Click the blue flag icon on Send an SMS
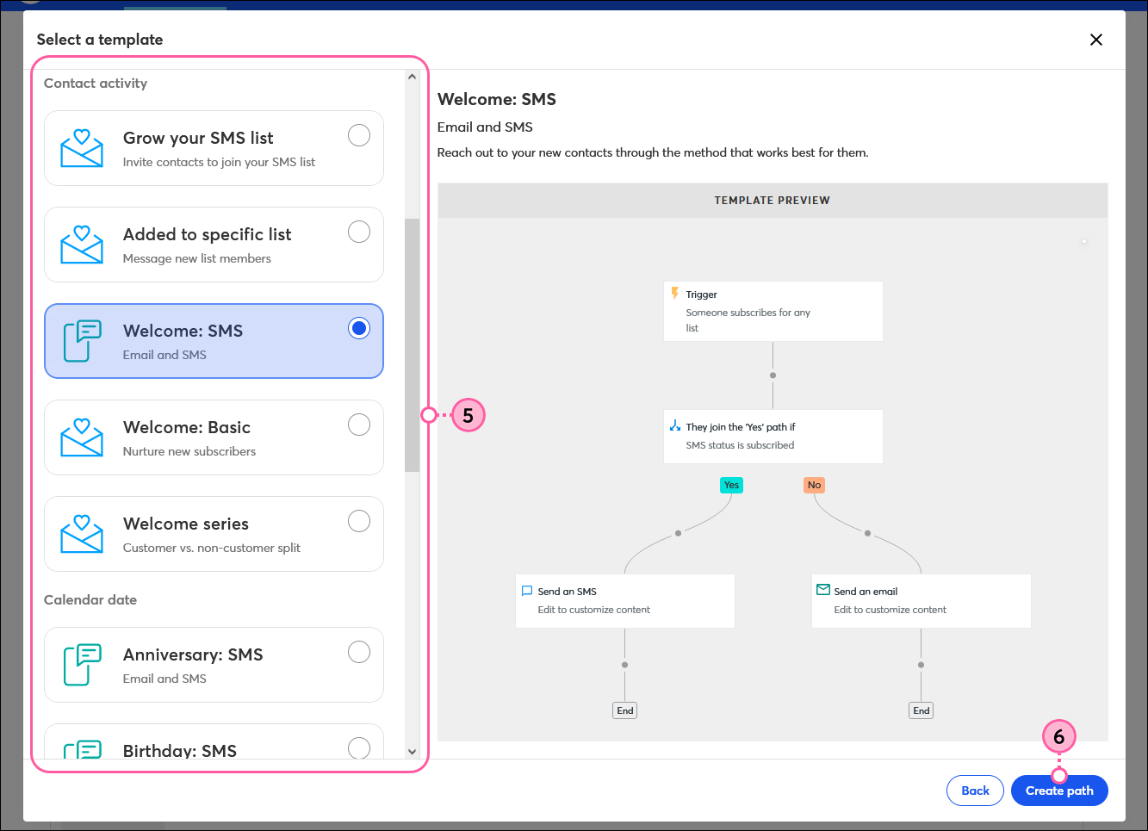Viewport: 1148px width, 831px height. pyautogui.click(x=526, y=591)
